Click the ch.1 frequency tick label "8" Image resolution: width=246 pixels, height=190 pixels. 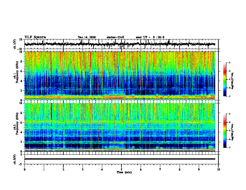coord(22,61)
